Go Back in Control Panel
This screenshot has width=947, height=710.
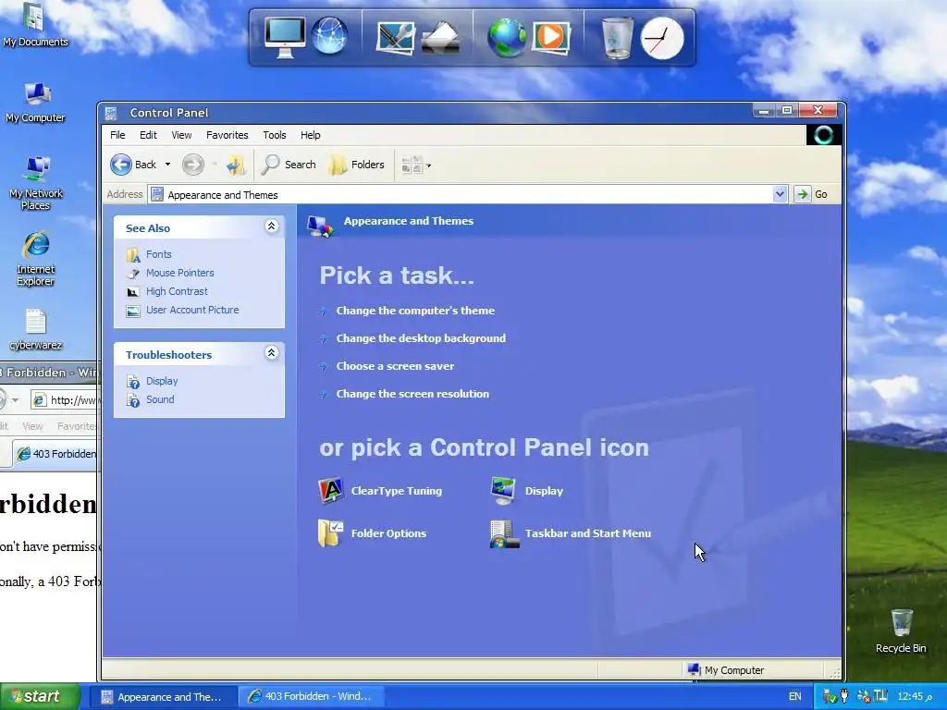tap(133, 165)
